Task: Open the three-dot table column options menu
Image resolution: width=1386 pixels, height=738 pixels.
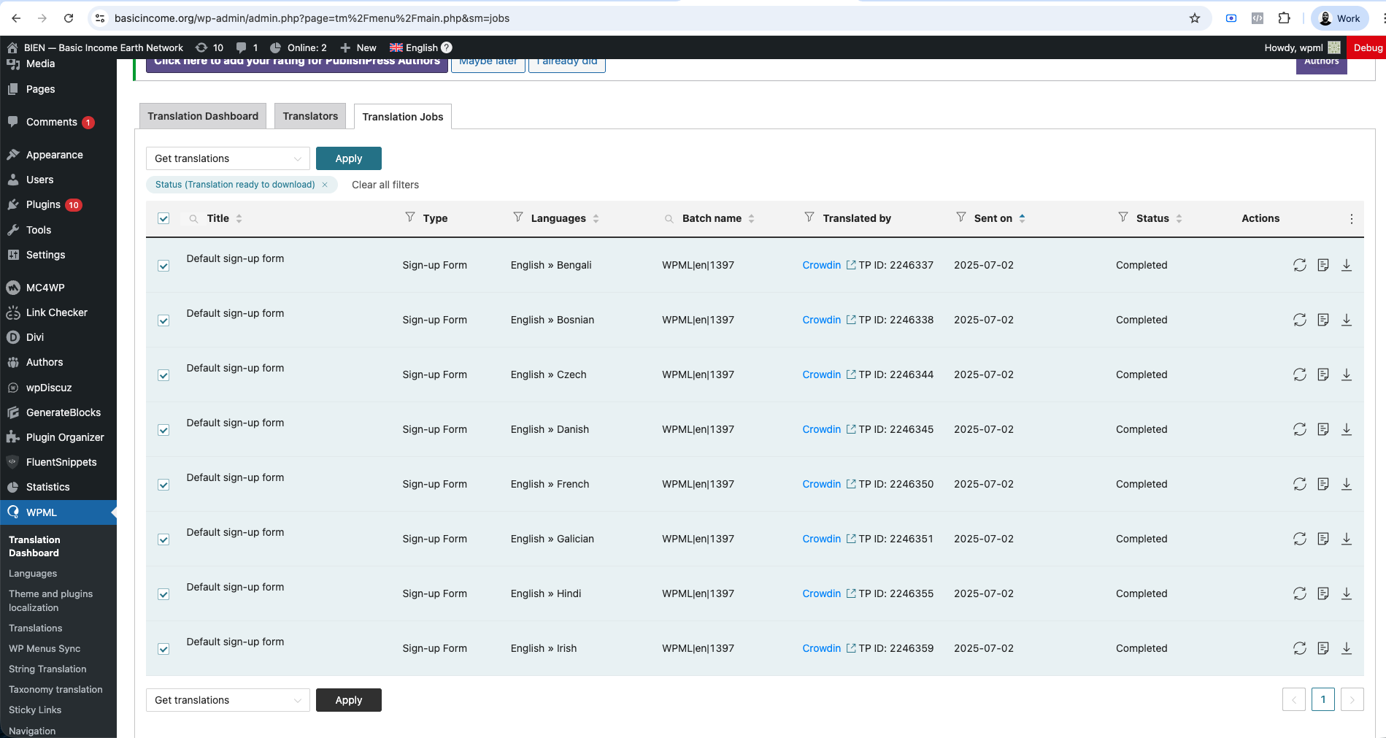Action: [1351, 219]
